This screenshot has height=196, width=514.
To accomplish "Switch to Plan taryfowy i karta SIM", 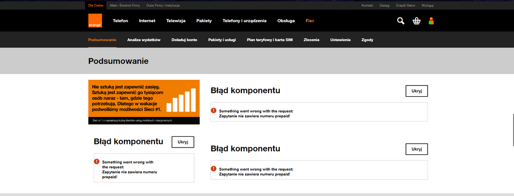I will pos(270,40).
